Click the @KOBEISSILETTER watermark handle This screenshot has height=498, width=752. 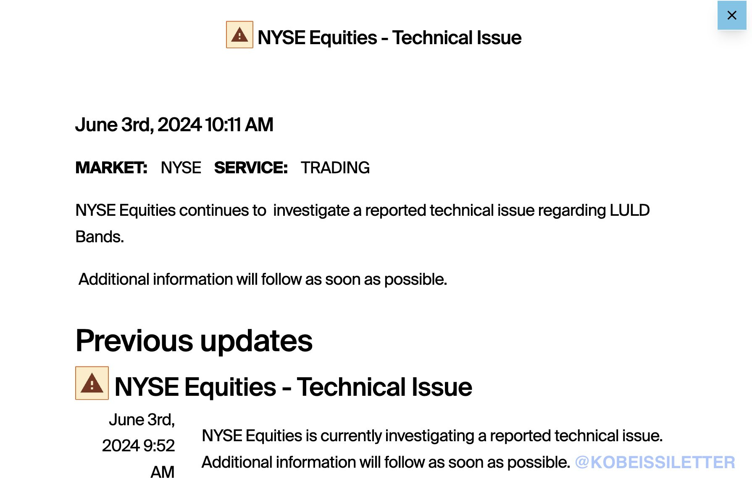pos(655,462)
